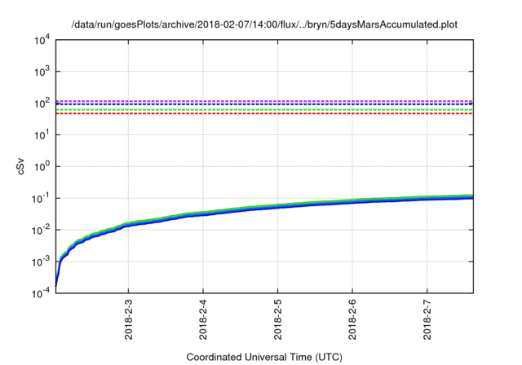Click the 2018-2-5 date tick label

[277, 319]
